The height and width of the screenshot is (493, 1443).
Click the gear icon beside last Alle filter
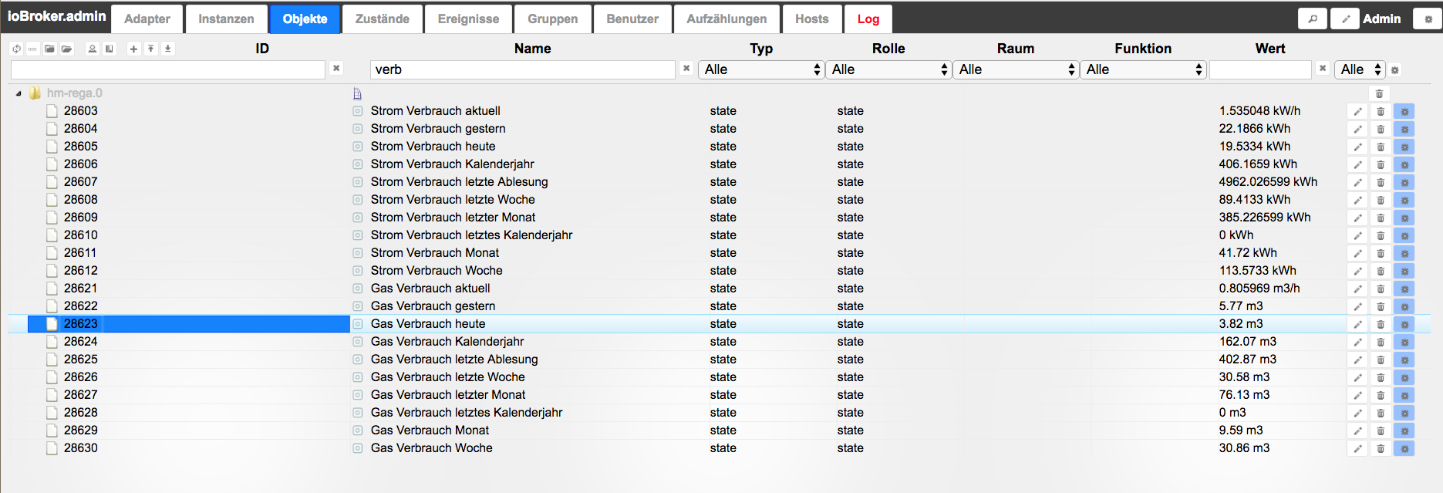coord(1394,70)
